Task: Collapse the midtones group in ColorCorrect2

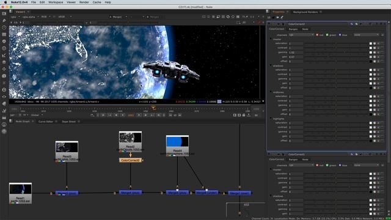Action: pos(271,92)
